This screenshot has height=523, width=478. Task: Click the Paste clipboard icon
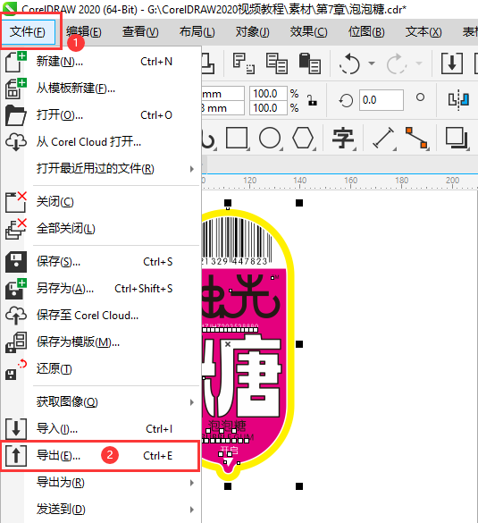click(310, 63)
